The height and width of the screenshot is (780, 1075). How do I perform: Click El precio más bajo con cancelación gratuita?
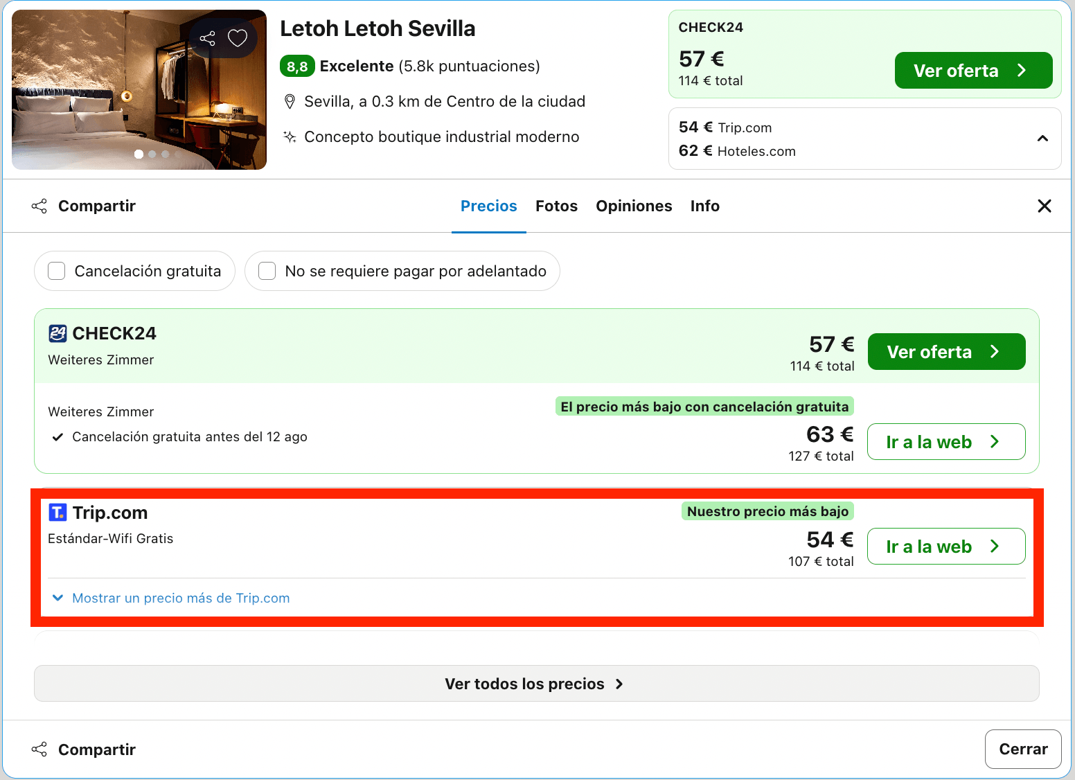704,407
